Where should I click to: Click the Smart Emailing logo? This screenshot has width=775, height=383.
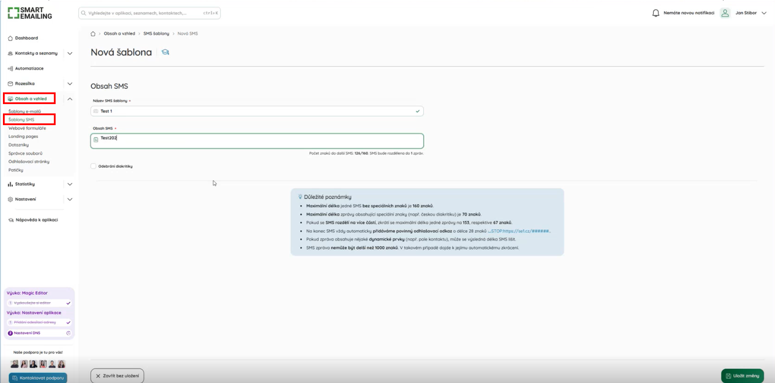(30, 13)
